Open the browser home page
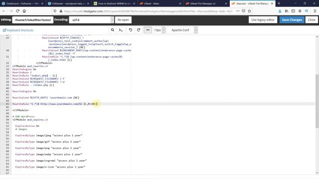Image resolution: width=319 pixels, height=179 pixels. point(24,11)
